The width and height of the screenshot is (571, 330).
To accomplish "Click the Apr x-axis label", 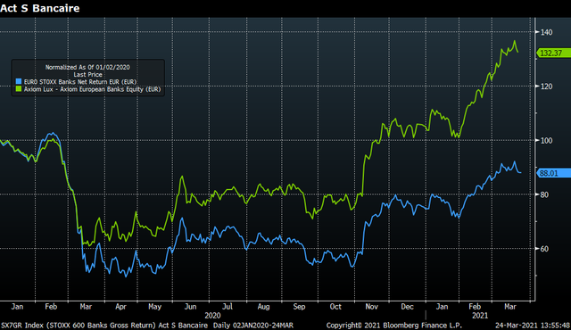I will pyautogui.click(x=121, y=307).
